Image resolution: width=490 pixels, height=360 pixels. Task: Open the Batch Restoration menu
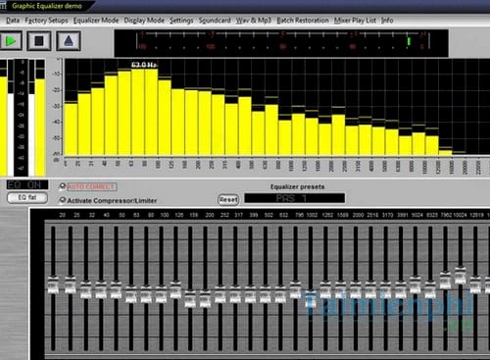[x=303, y=21]
